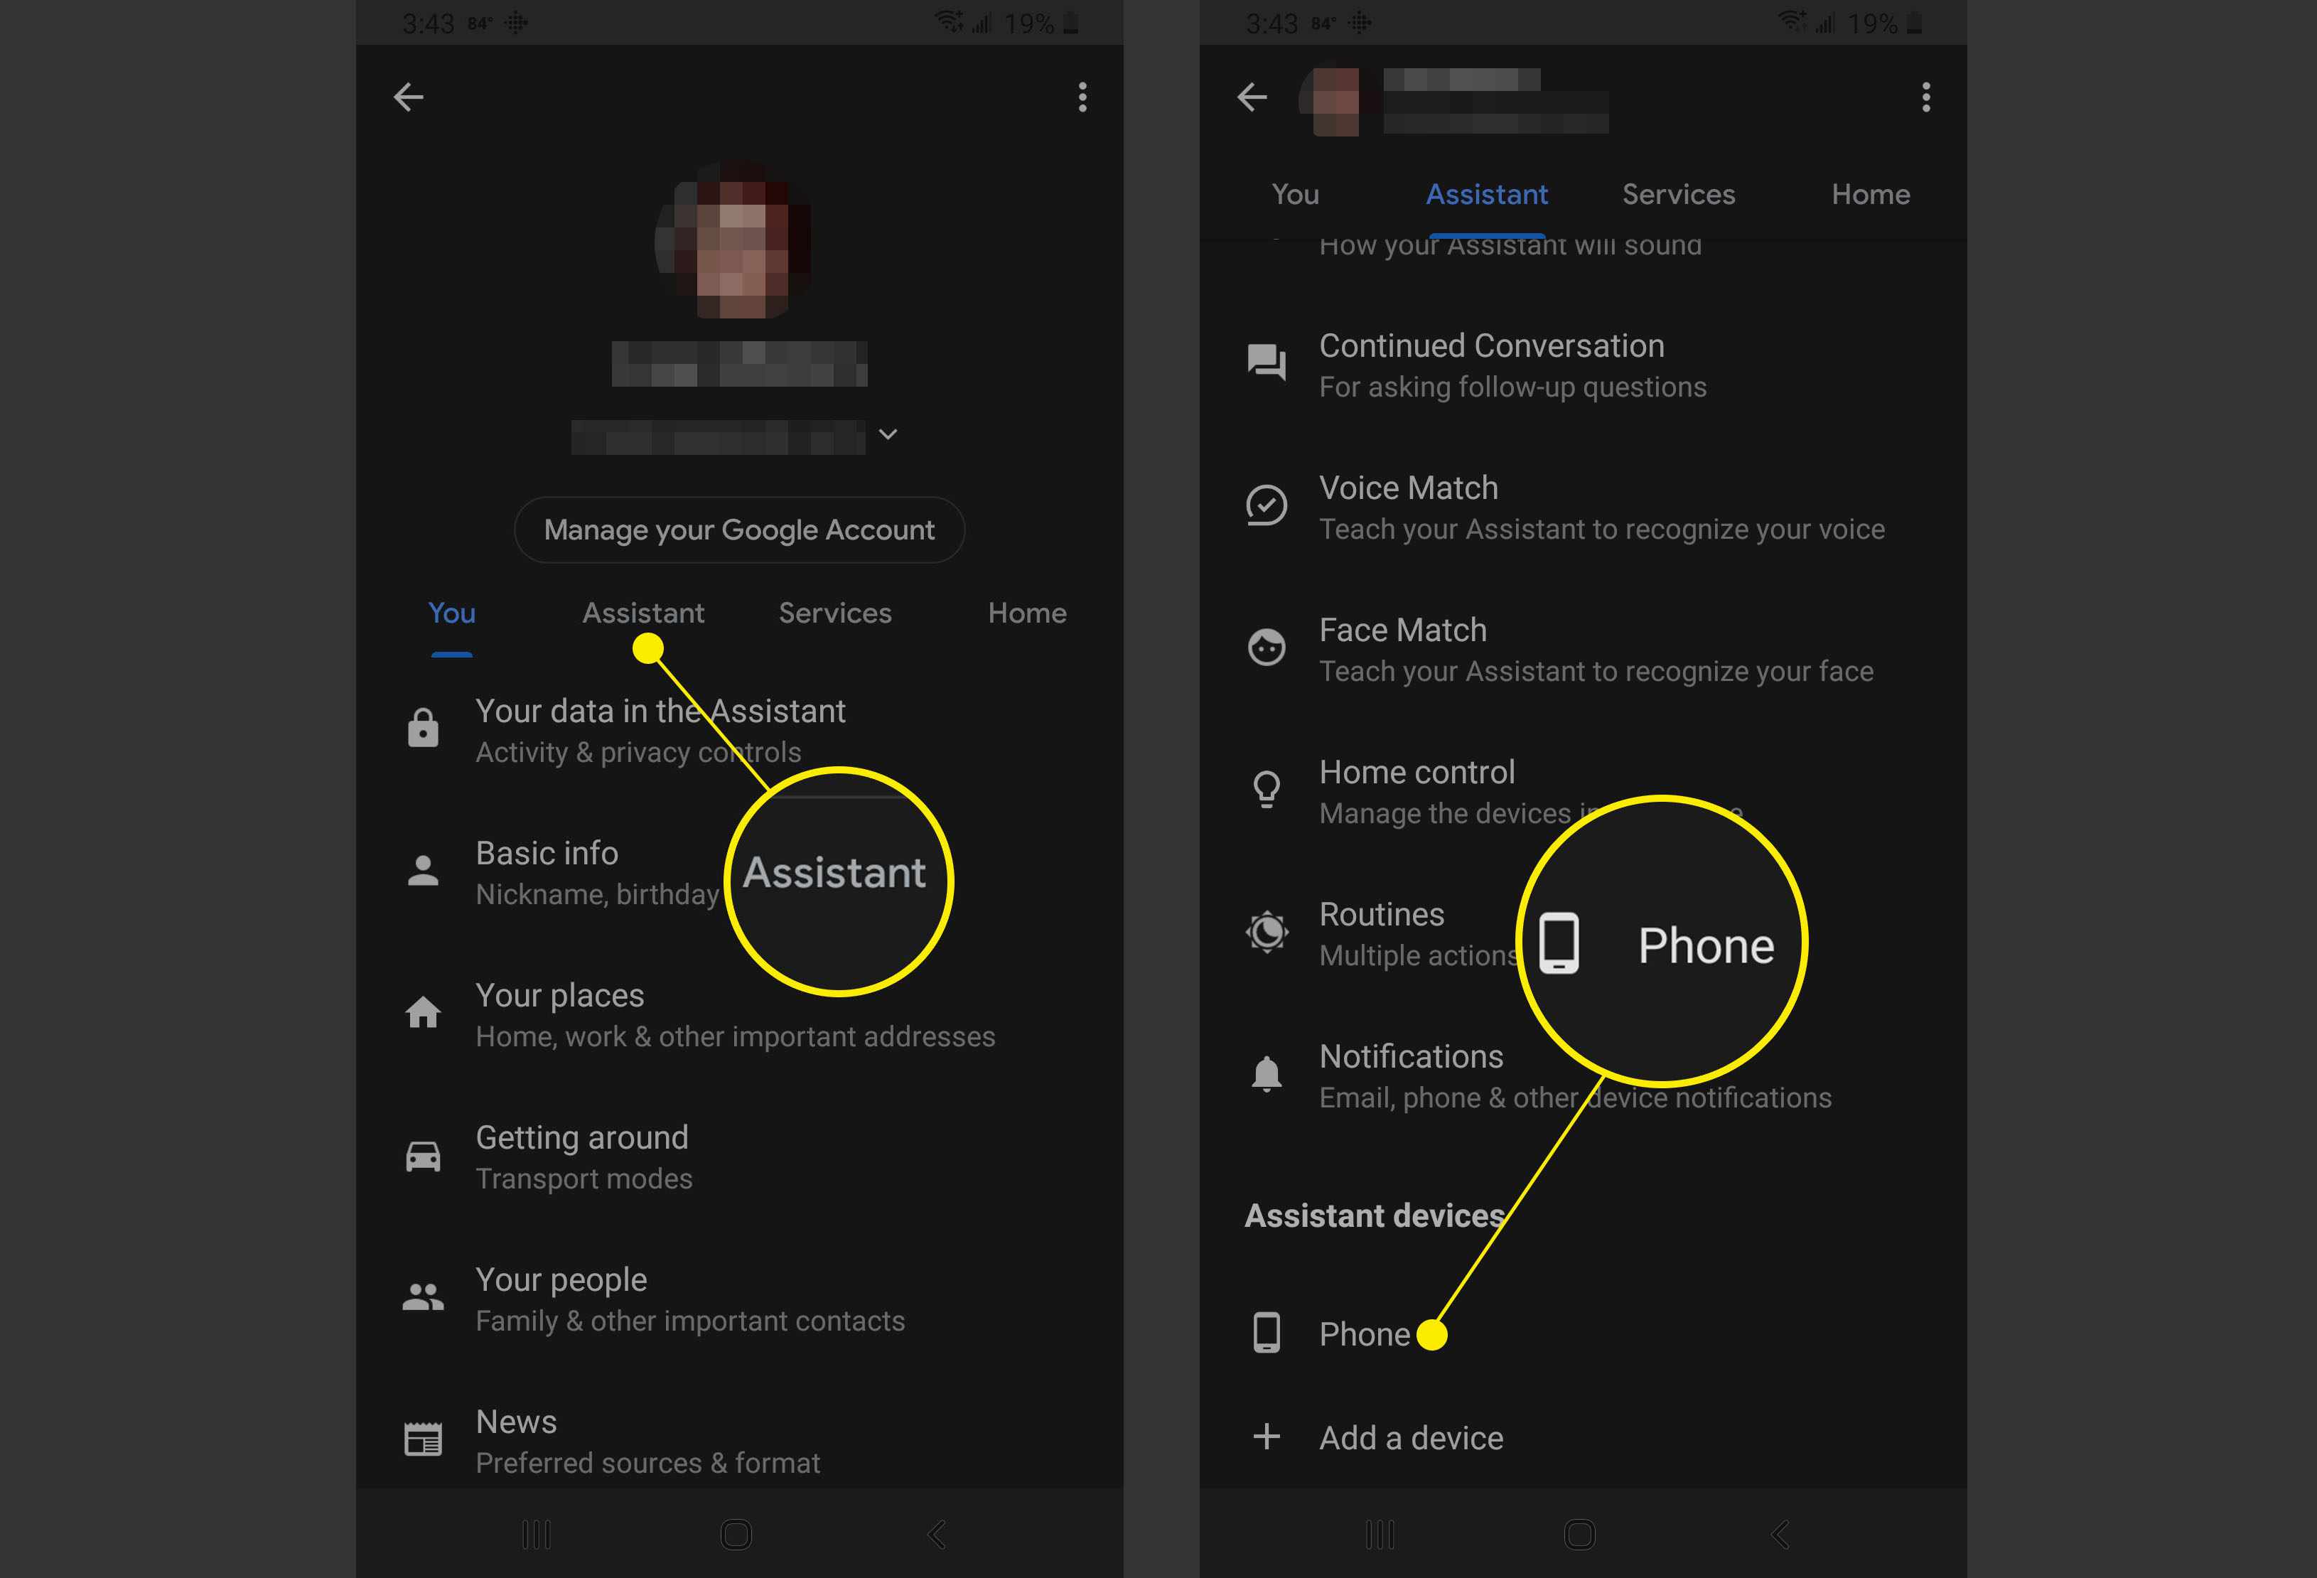Open Face Match settings
This screenshot has width=2317, height=1578.
click(x=1582, y=649)
